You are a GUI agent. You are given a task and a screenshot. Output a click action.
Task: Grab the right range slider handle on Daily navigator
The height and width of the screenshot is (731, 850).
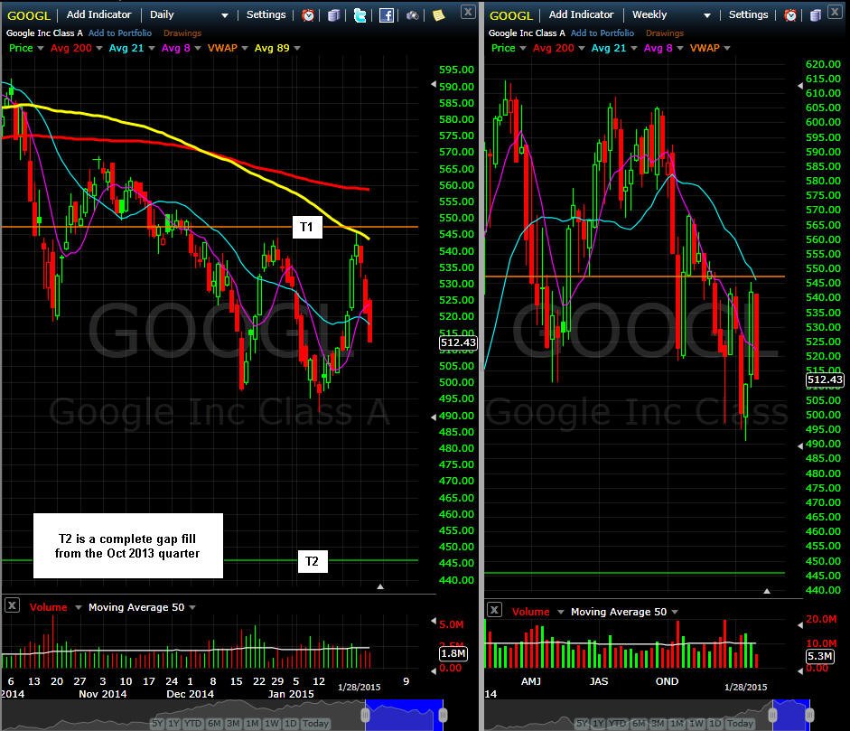(x=443, y=716)
